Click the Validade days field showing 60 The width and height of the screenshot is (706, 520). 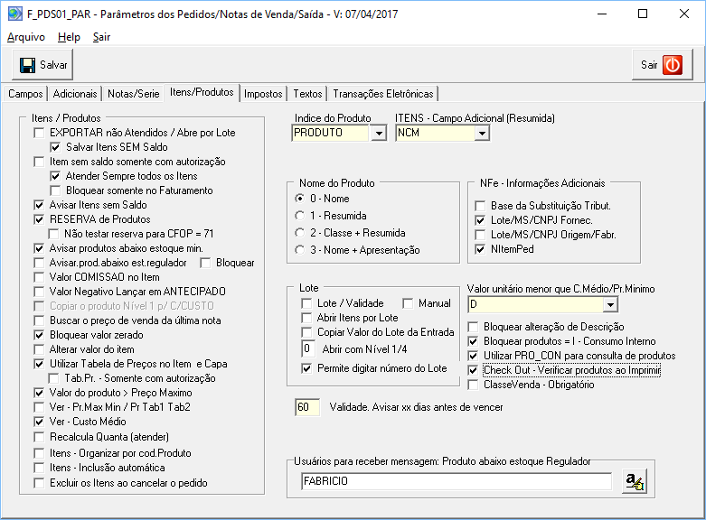tap(307, 407)
